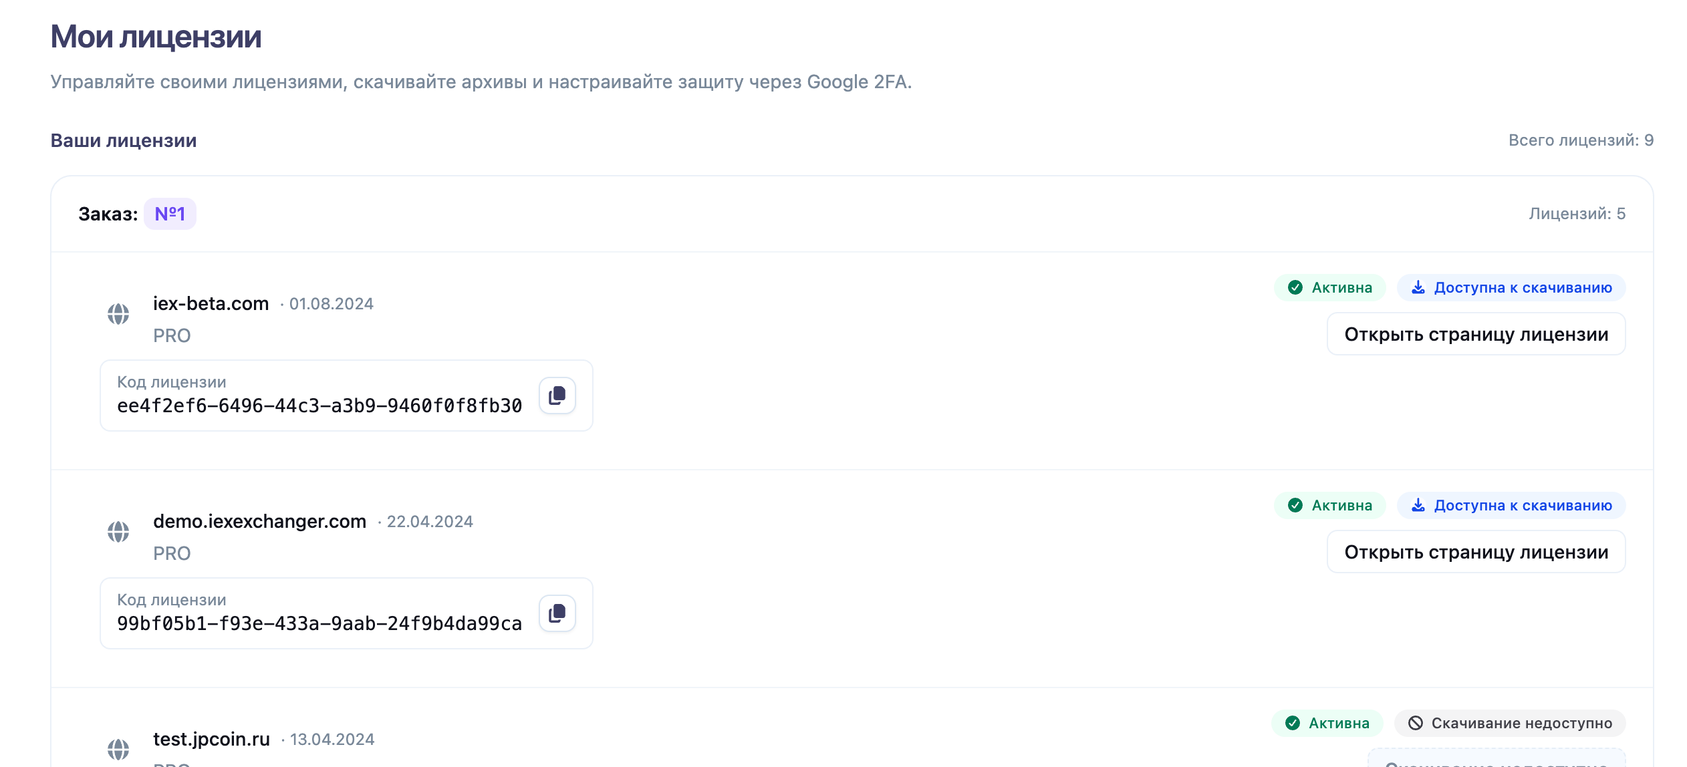Click globe icon beside demo.iexexchanger.com
Image resolution: width=1687 pixels, height=767 pixels.
(x=118, y=532)
